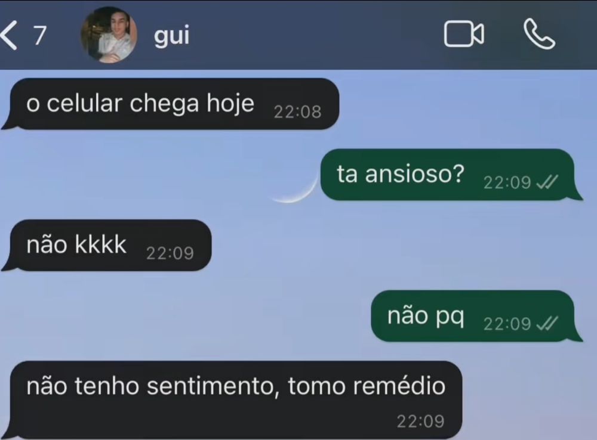Start a video call with gui
The height and width of the screenshot is (440, 597).
click(x=464, y=35)
